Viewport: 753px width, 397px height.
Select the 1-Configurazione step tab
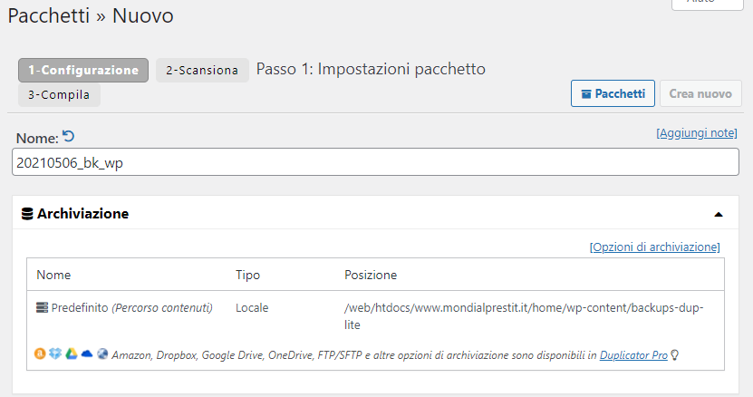[x=83, y=70]
